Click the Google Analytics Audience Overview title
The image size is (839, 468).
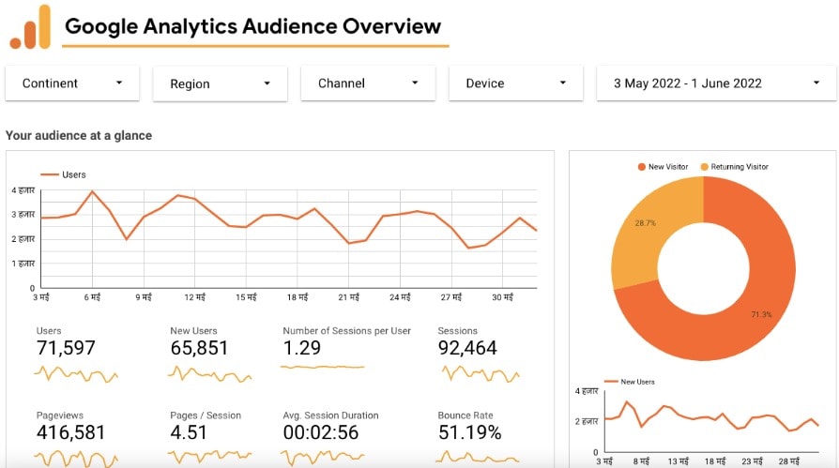(253, 25)
